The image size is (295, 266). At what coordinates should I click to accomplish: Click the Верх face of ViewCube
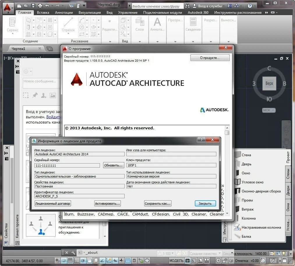point(269,84)
